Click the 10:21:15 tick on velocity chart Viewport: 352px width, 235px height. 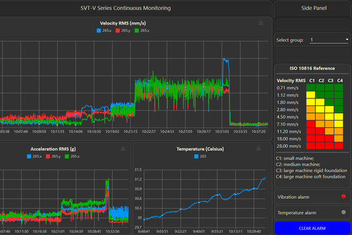(x=131, y=131)
